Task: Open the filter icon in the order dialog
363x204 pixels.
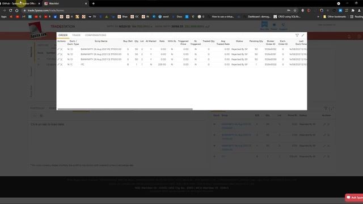Action: [x=297, y=35]
